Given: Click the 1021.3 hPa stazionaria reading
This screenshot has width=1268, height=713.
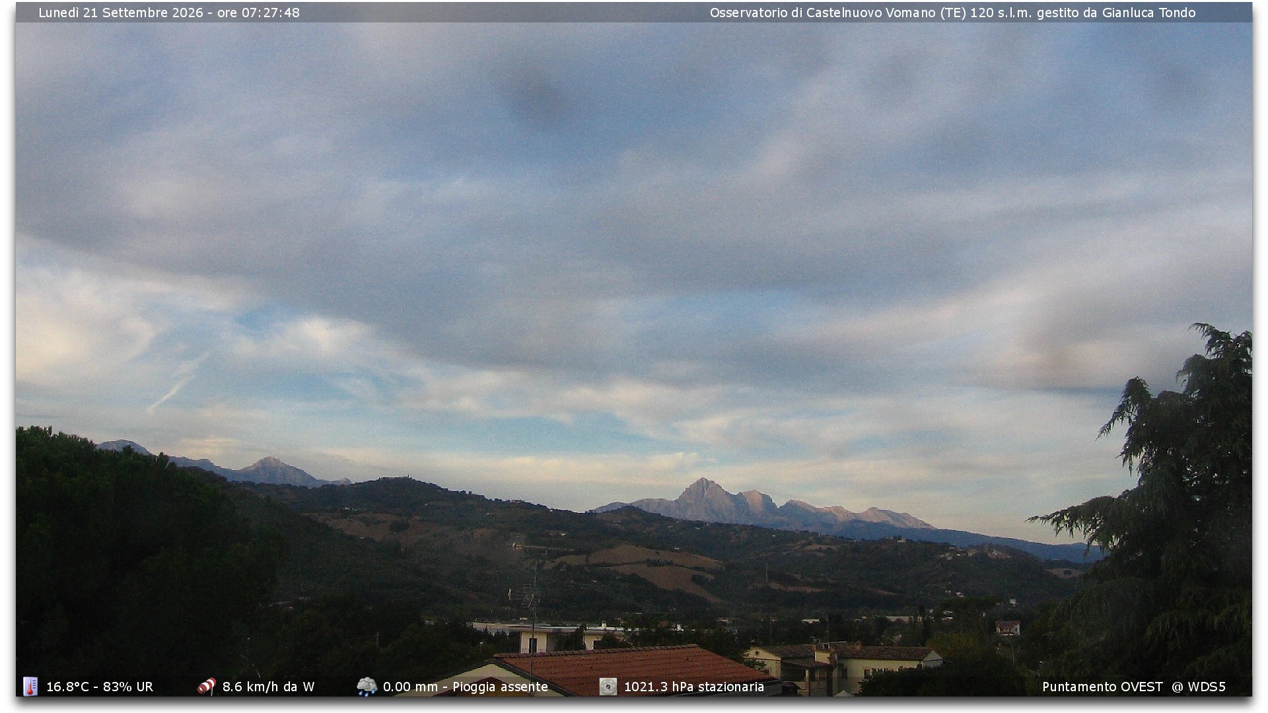Looking at the screenshot, I should [694, 687].
